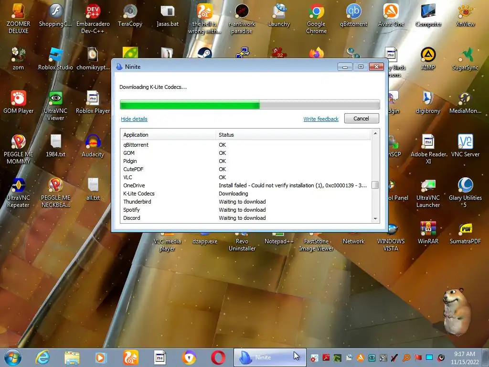Open the media player taskbar icon
The width and height of the screenshot is (489, 367).
(100, 357)
